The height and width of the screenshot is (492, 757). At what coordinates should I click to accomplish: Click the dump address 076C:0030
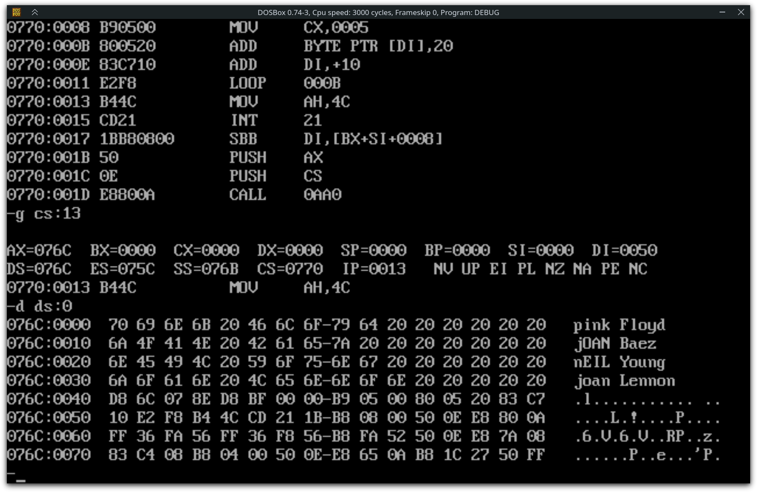tap(49, 380)
